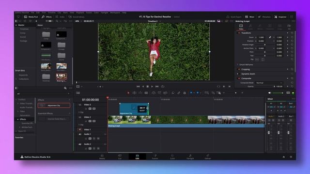Toggle the Inspector panel
Screen dimensions: 310x174
tap(280, 17)
